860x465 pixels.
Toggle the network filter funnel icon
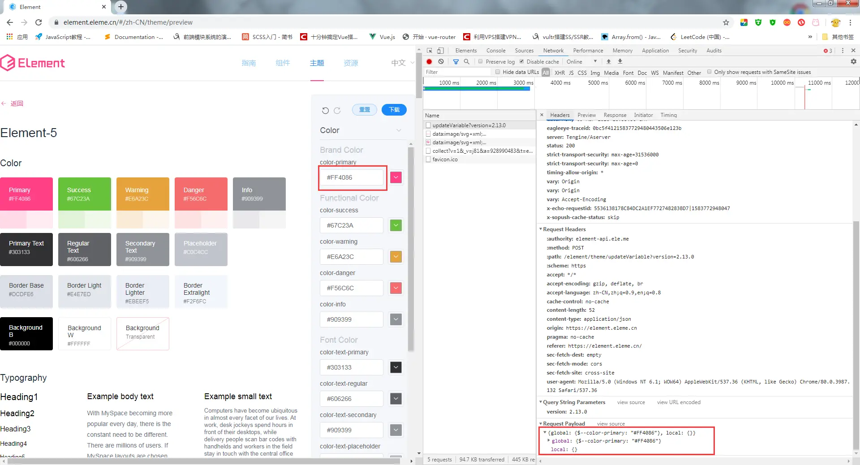[x=456, y=62]
